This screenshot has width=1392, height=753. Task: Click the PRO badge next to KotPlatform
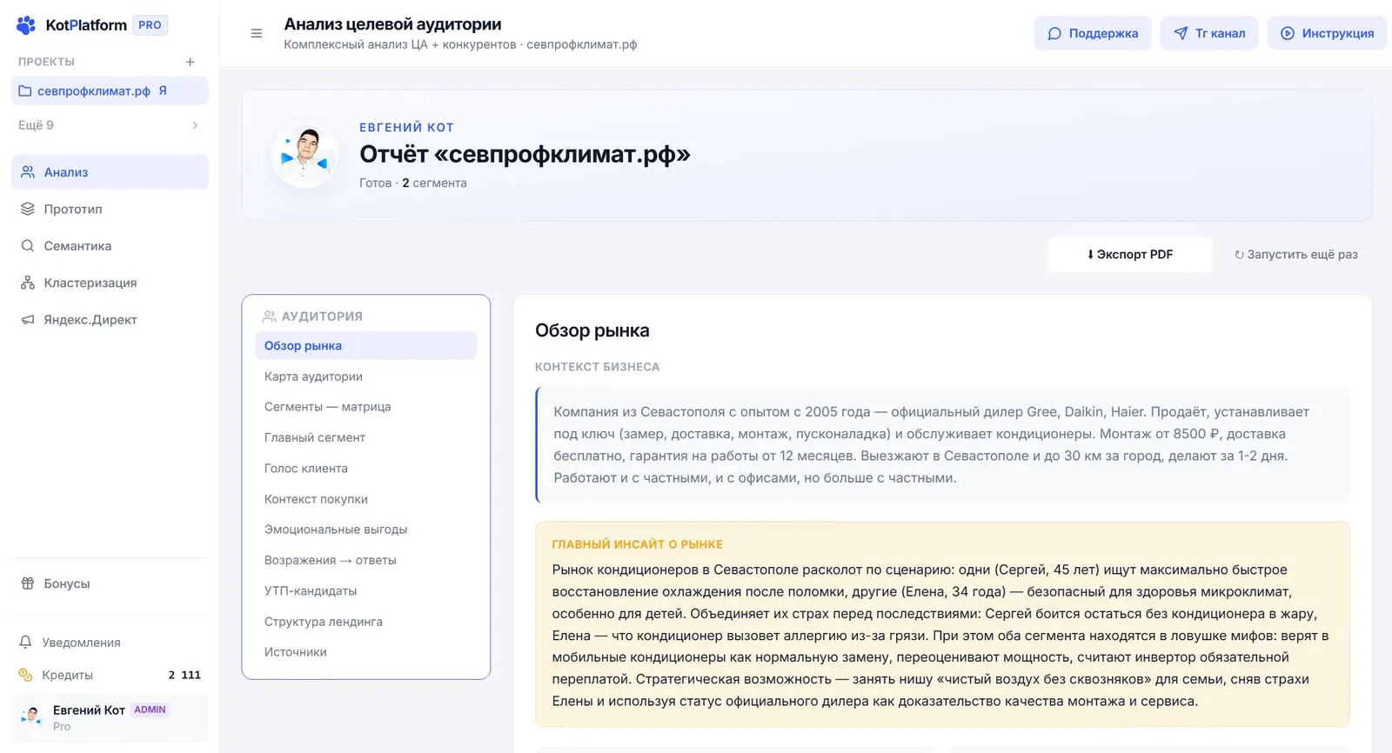pos(150,25)
